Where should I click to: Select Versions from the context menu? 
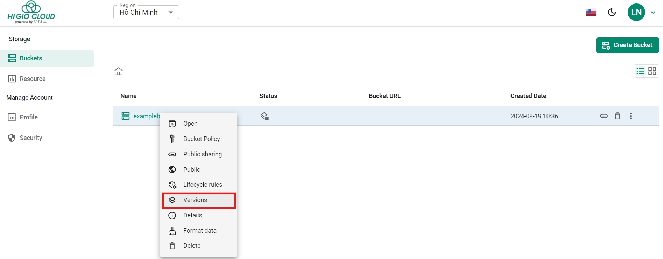click(x=198, y=200)
